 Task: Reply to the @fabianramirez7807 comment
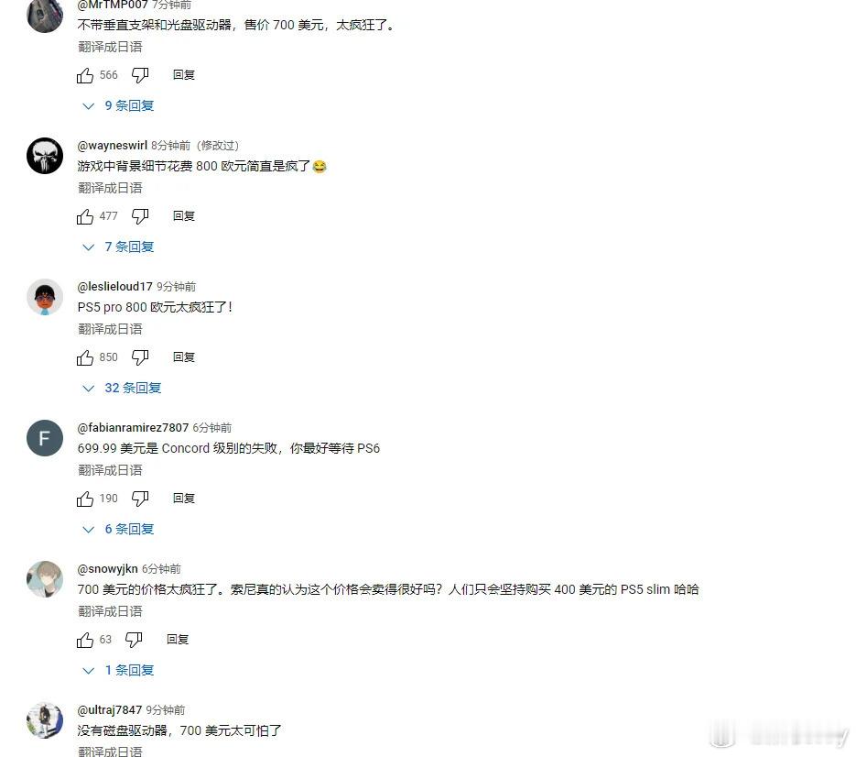pyautogui.click(x=184, y=498)
